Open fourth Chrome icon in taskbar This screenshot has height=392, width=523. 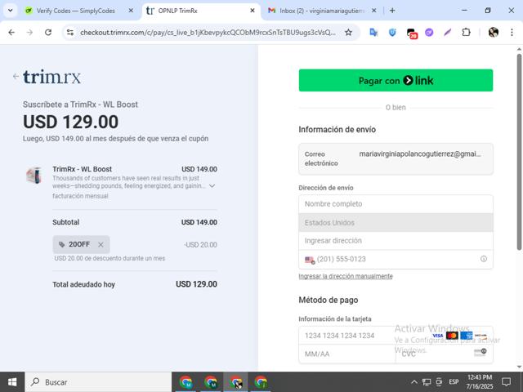[261, 382]
